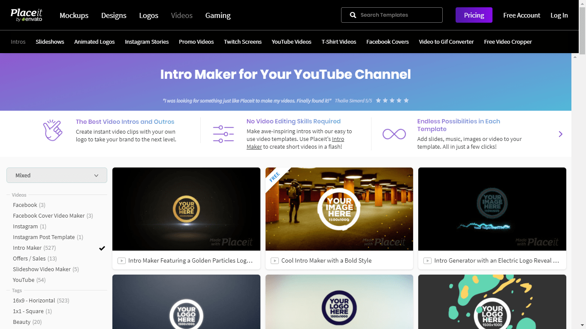The width and height of the screenshot is (586, 329).
Task: Click the Intro Maker (527) filter
Action: (x=34, y=248)
